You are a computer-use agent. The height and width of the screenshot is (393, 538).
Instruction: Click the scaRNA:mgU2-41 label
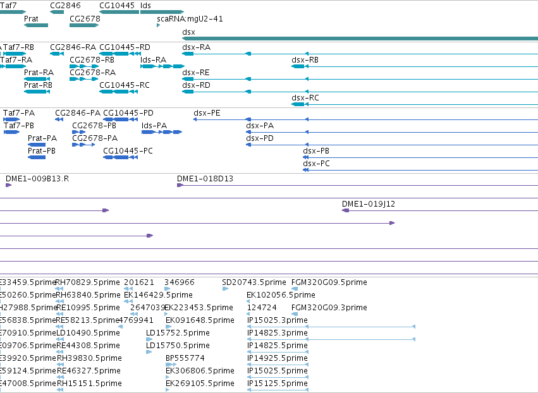point(190,19)
